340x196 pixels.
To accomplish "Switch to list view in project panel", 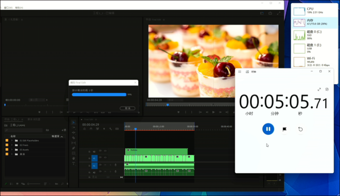I will 12,184.
